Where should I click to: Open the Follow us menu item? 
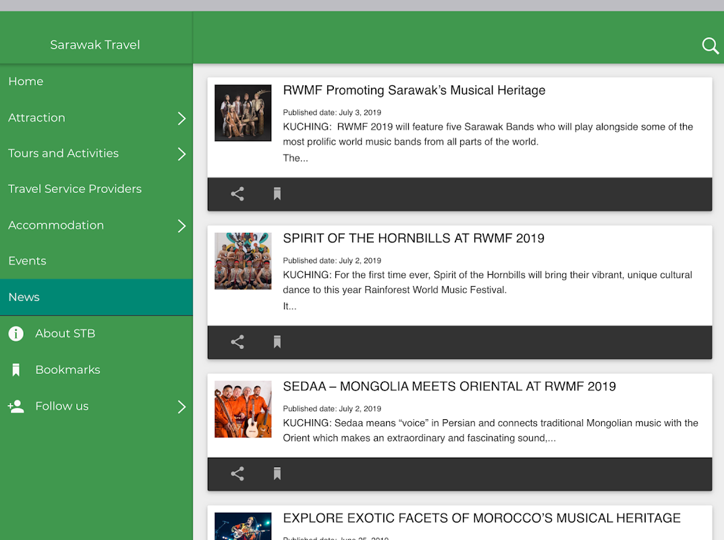pyautogui.click(x=96, y=406)
